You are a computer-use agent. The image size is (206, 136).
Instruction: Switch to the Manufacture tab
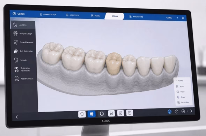pos(136,17)
